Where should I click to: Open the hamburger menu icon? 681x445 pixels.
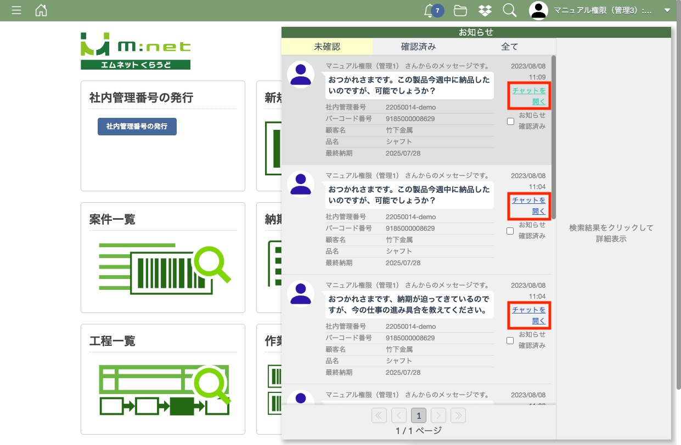tap(16, 10)
